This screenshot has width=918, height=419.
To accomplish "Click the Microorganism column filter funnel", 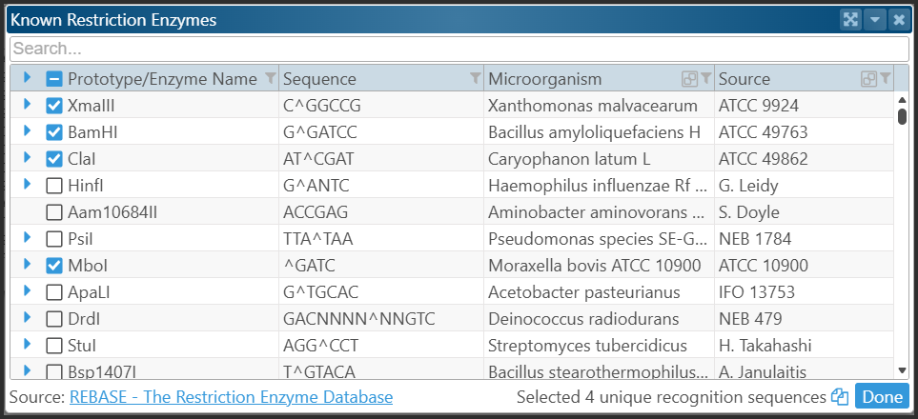I will click(x=706, y=78).
